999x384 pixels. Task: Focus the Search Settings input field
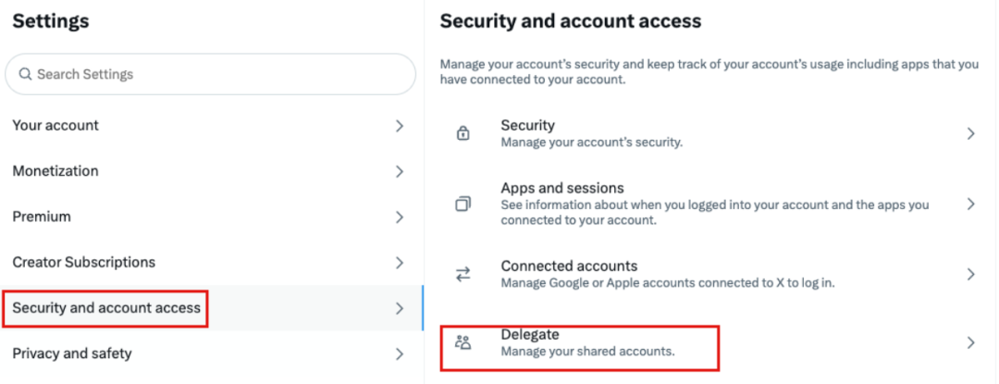click(217, 74)
